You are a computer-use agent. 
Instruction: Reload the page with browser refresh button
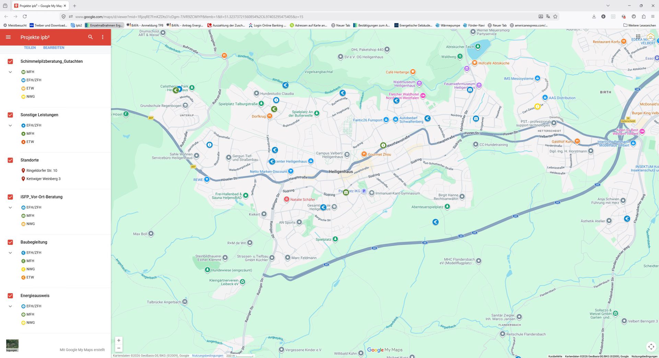pos(25,16)
